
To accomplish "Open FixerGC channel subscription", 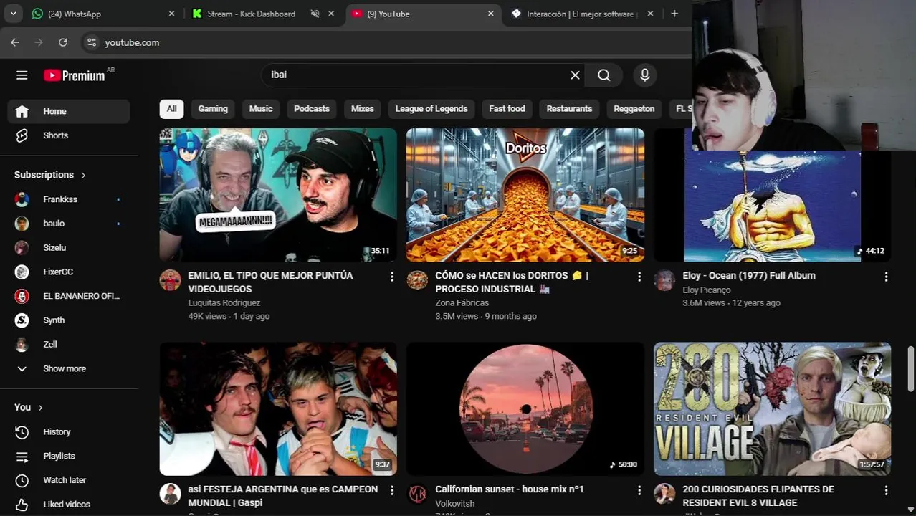I will tap(69, 272).
